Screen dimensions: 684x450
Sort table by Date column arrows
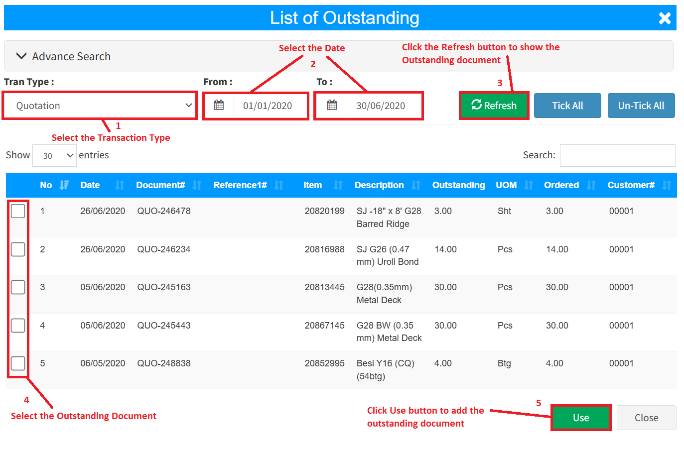[120, 185]
